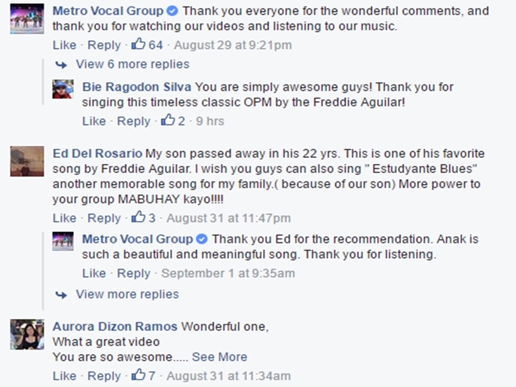Click Metro Vocal Group's top avatar thumbnail
This screenshot has height=387, width=516.
27,18
